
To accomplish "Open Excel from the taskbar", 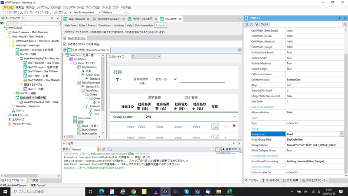I will (230, 192).
